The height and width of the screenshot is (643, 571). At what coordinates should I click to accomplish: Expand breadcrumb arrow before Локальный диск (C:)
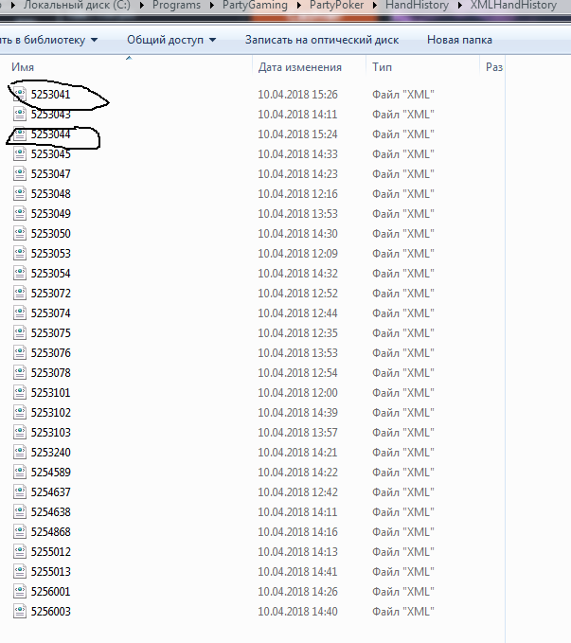pos(12,6)
